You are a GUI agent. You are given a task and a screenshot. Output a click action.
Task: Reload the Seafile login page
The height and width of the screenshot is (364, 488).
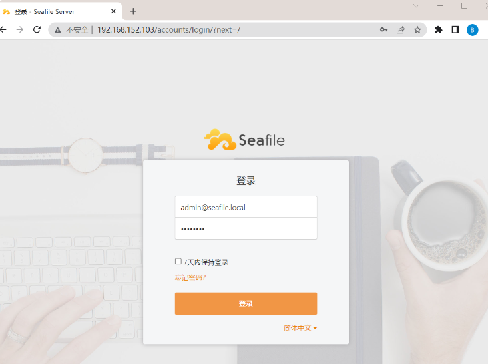37,29
